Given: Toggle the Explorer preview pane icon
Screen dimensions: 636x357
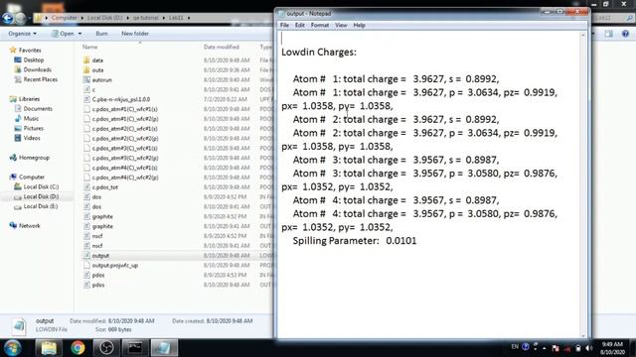Looking at the screenshot, I should point(608,34).
